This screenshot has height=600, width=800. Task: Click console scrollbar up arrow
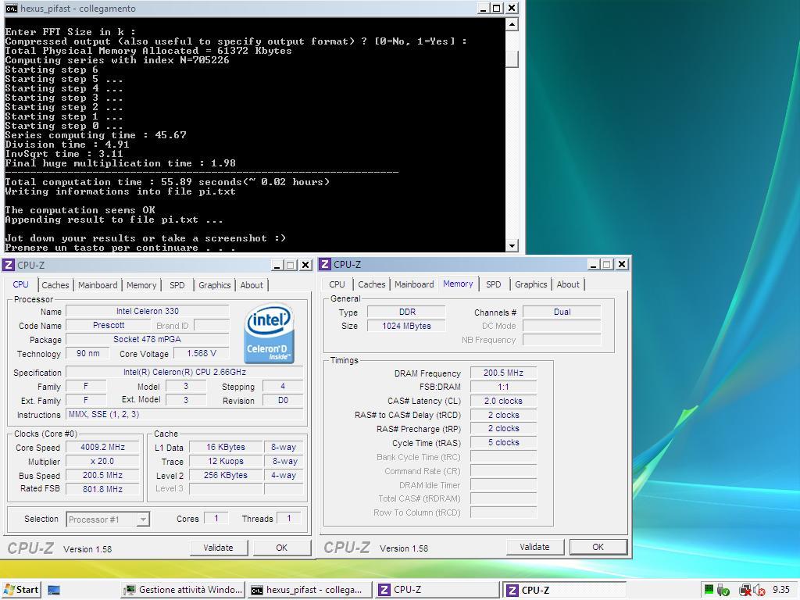[x=512, y=24]
